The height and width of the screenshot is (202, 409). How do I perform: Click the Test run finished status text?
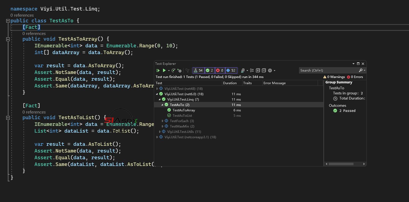click(210, 77)
